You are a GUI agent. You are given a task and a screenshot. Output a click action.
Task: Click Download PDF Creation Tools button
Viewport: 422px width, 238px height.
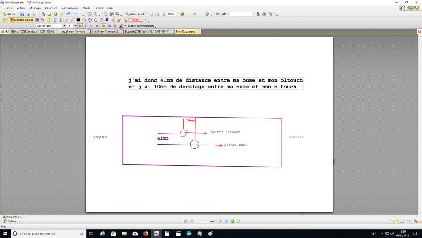pos(410,8)
